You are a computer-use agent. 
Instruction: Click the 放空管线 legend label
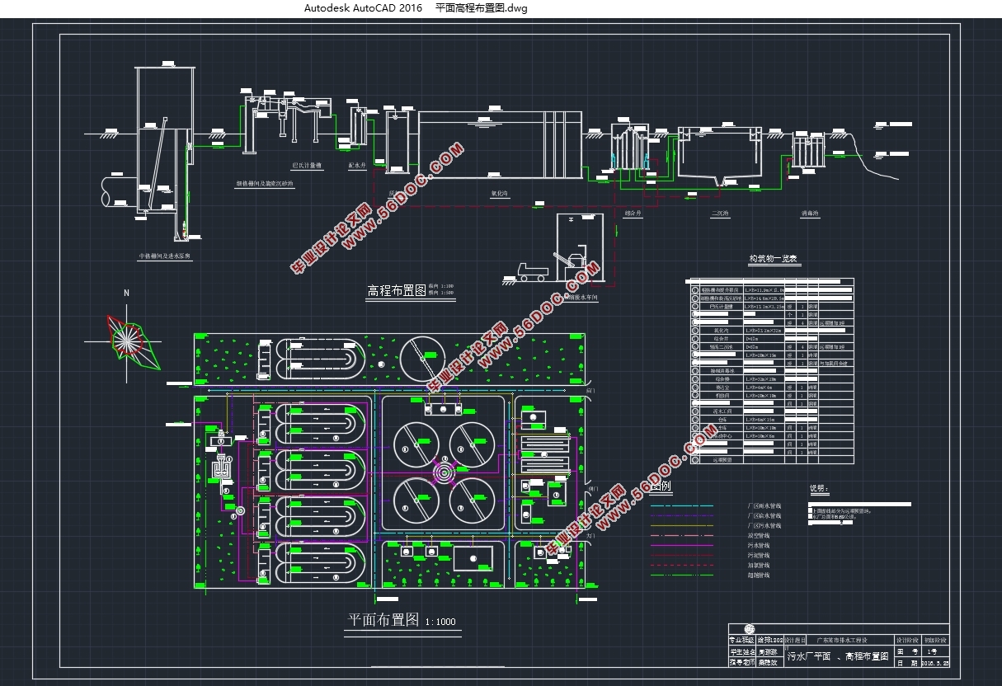coord(757,535)
